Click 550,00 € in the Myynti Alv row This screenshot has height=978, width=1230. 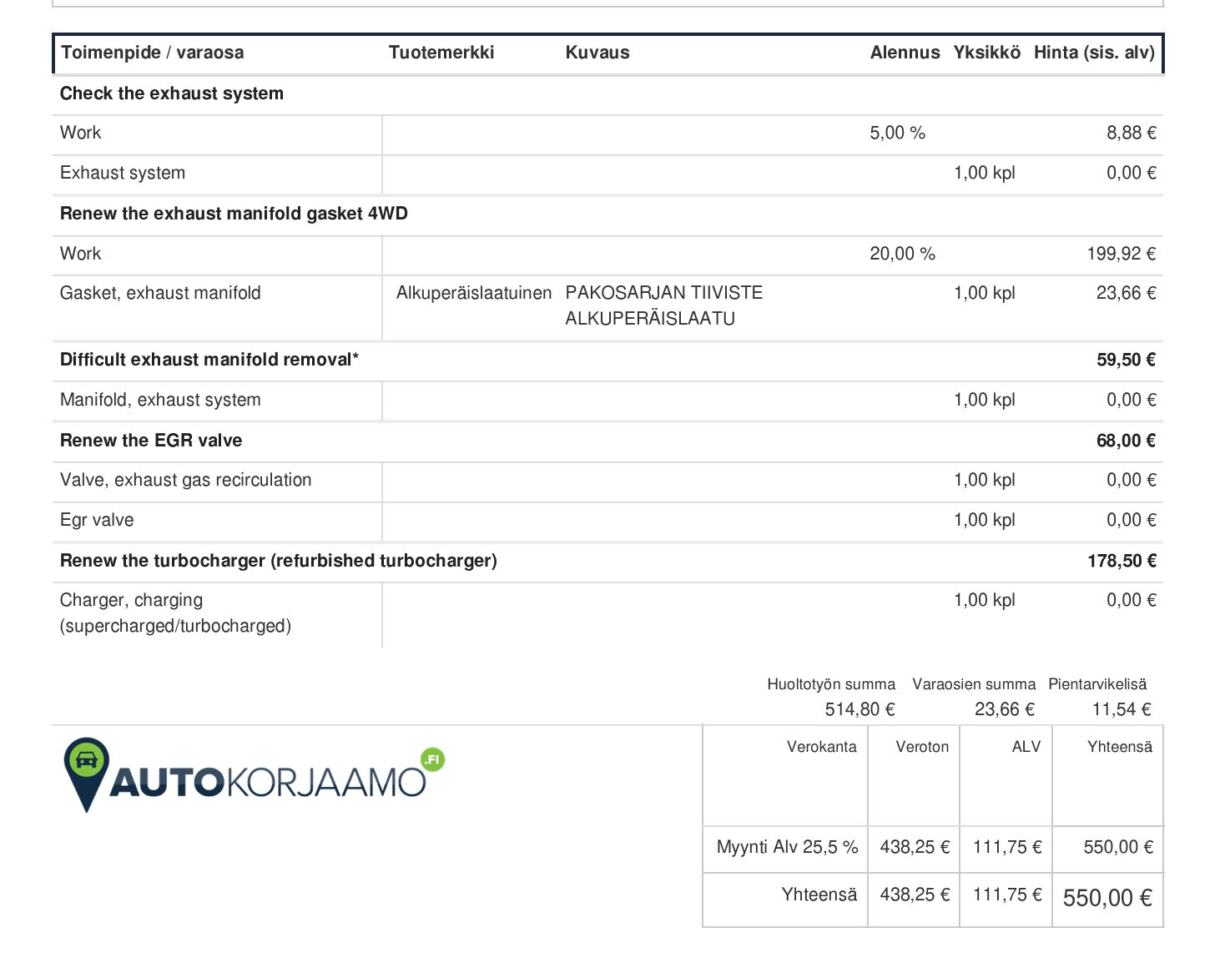click(1118, 847)
